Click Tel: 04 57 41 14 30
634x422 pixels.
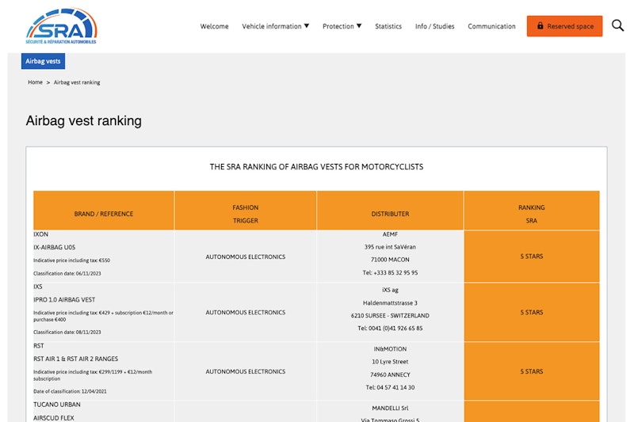(x=390, y=387)
